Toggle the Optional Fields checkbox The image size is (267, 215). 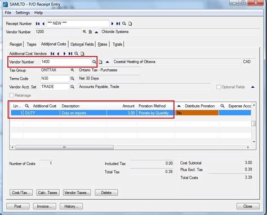coord(219,87)
